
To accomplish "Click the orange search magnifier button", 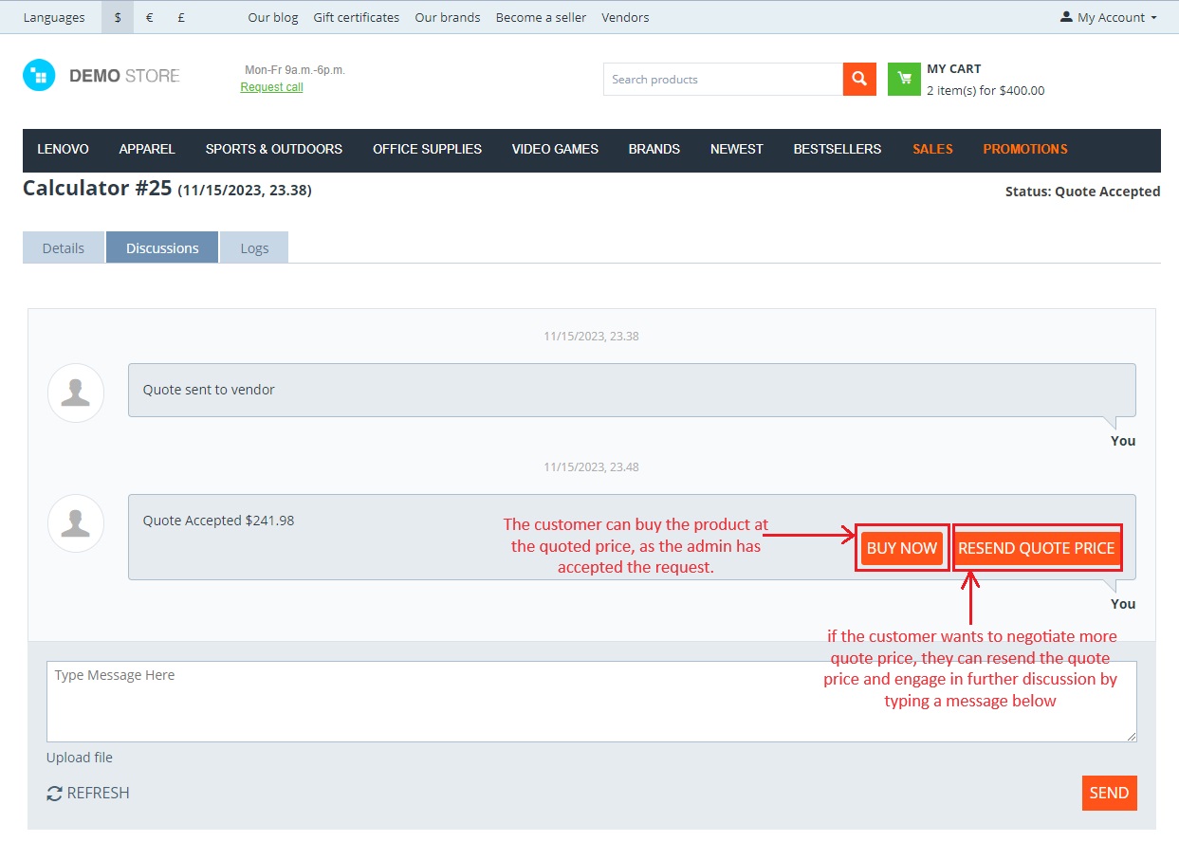I will point(858,79).
